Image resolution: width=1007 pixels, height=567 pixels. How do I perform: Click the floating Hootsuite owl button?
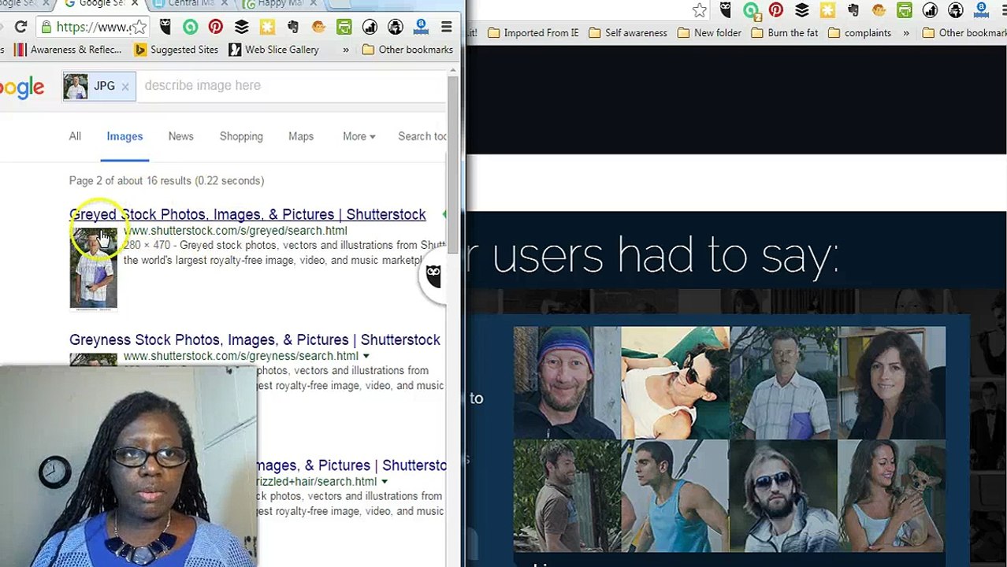pyautogui.click(x=433, y=275)
